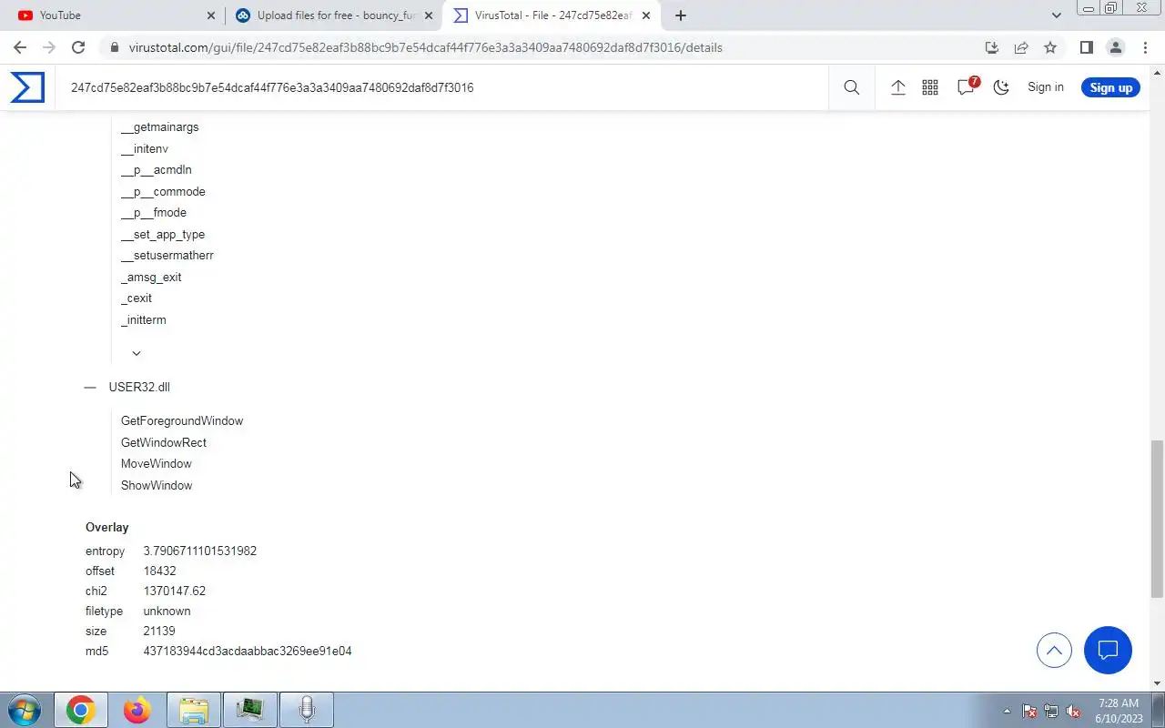Open the notifications comment icon
The image size is (1165, 728).
[x=966, y=87]
